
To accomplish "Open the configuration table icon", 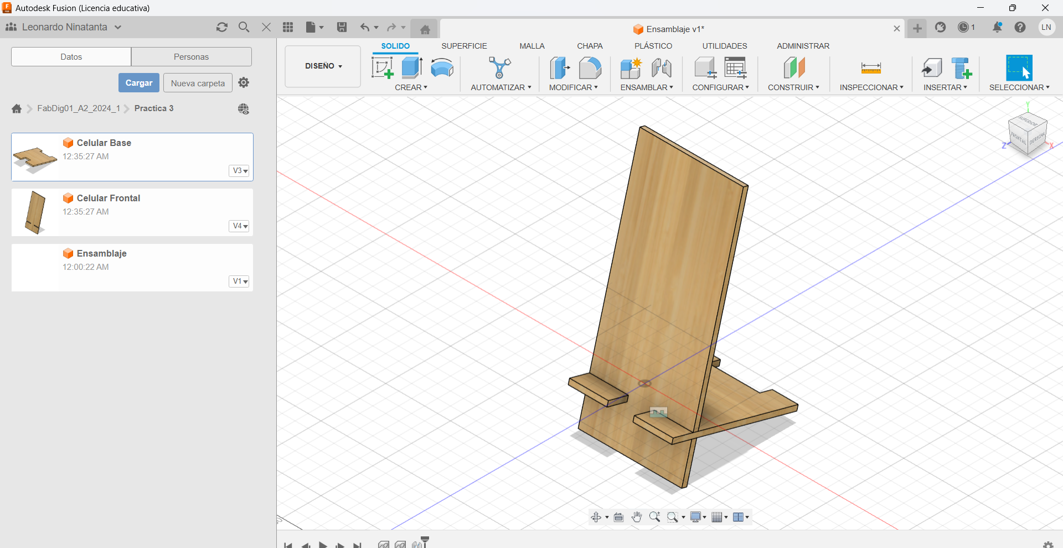I will [x=736, y=68].
